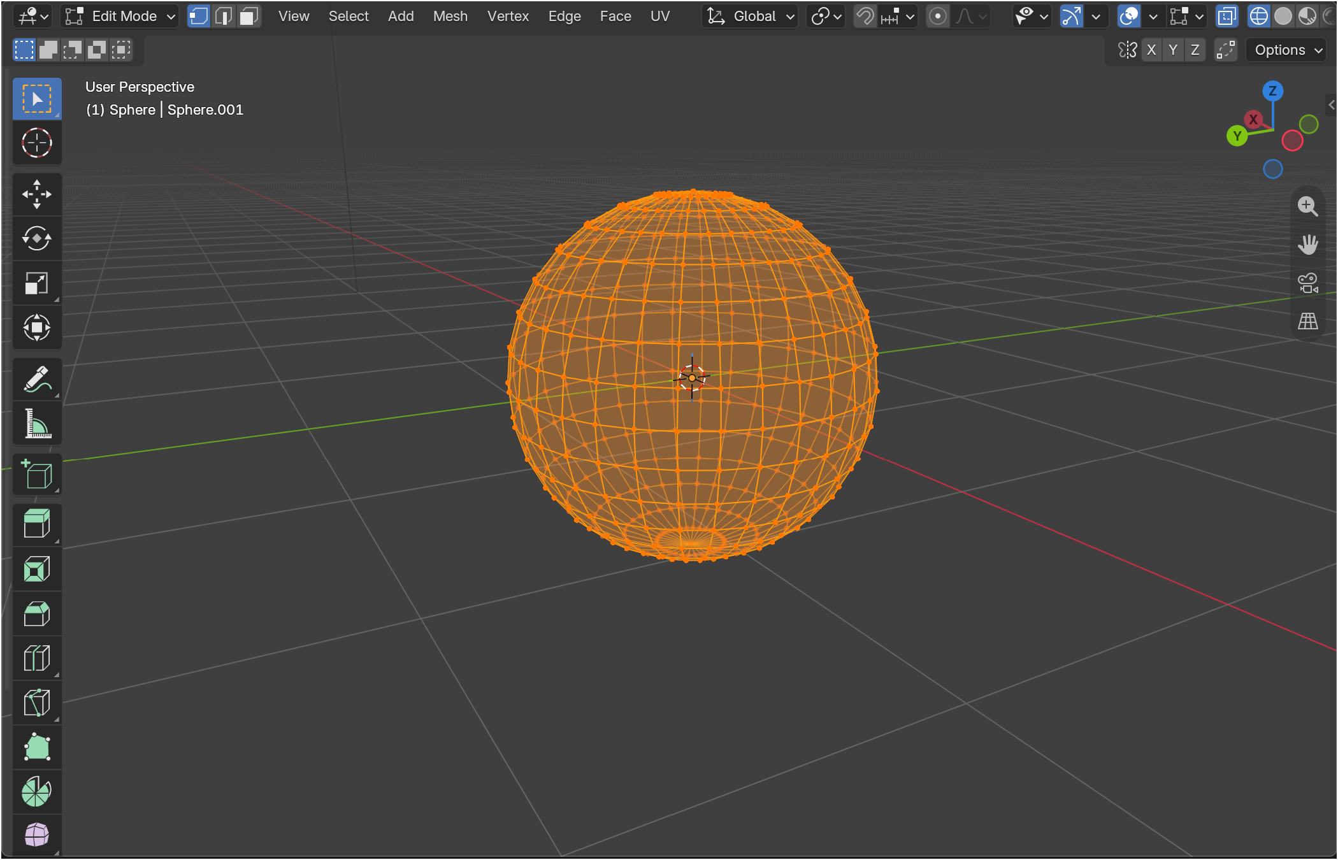Open the Options dropdown
This screenshot has width=1338, height=860.
click(1286, 50)
